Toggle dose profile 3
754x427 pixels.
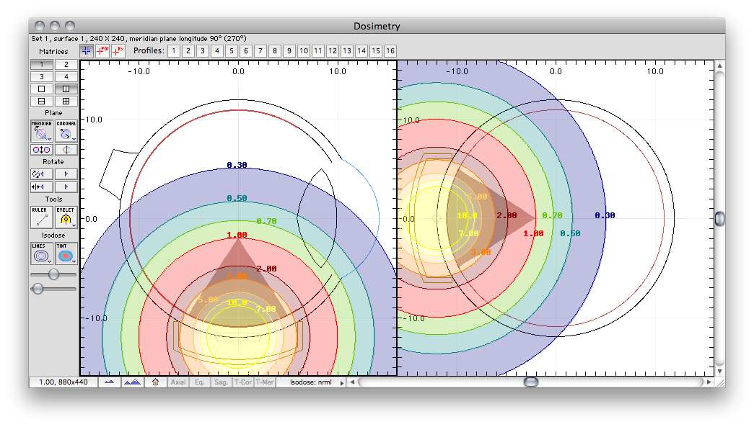pyautogui.click(x=203, y=51)
